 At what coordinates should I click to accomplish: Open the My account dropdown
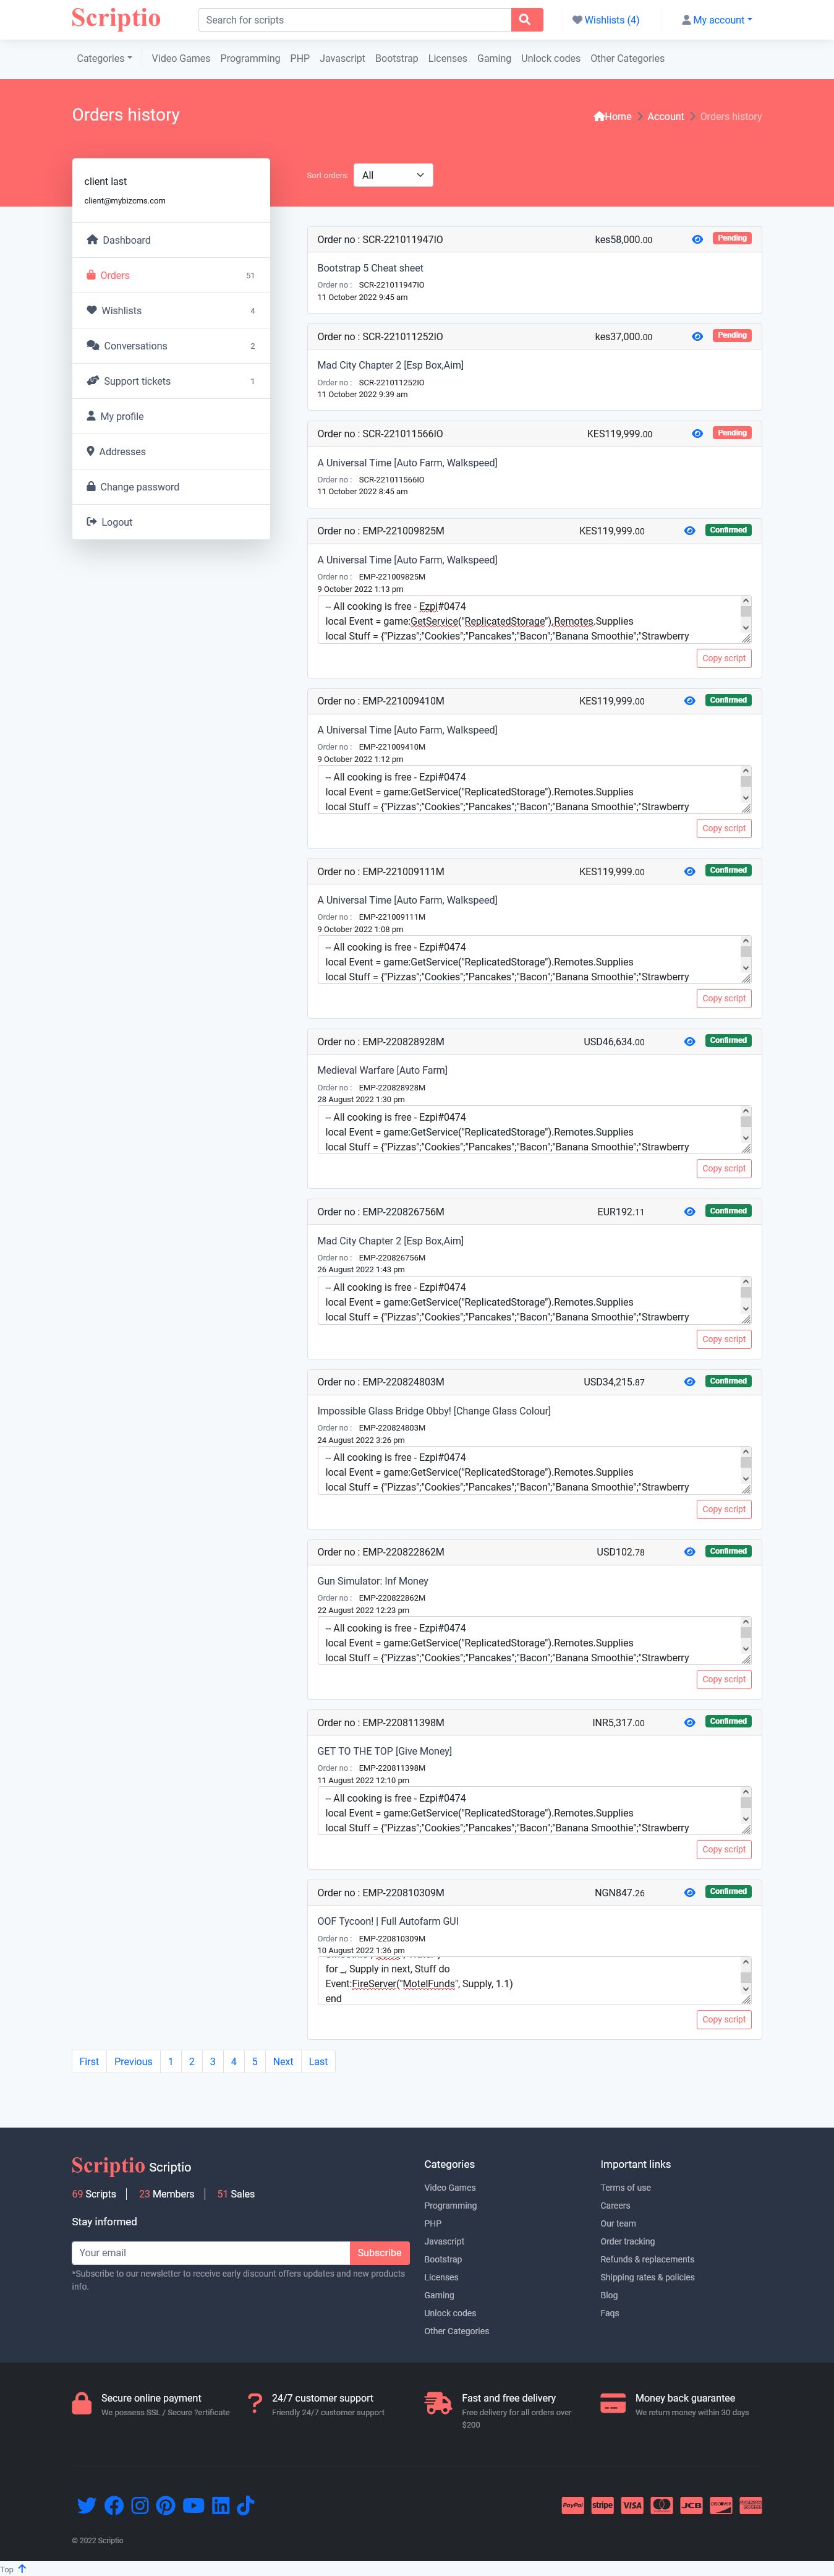tap(717, 20)
